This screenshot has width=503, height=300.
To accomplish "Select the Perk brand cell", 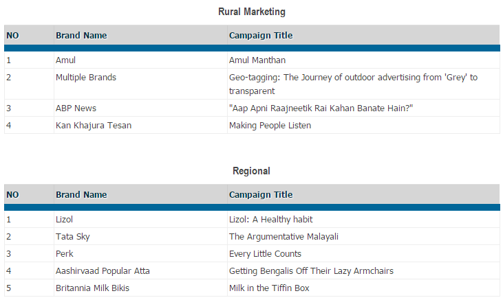I will [x=64, y=254].
